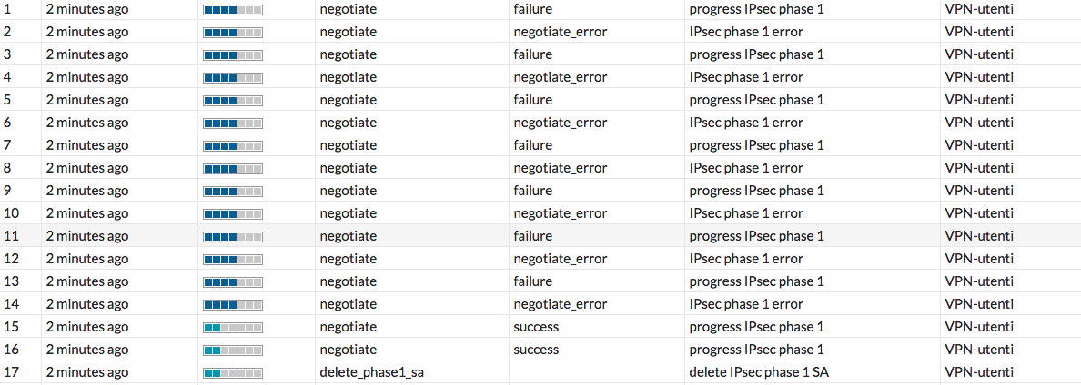Select "success" status in row 16
This screenshot has width=1081, height=385.
tap(536, 350)
